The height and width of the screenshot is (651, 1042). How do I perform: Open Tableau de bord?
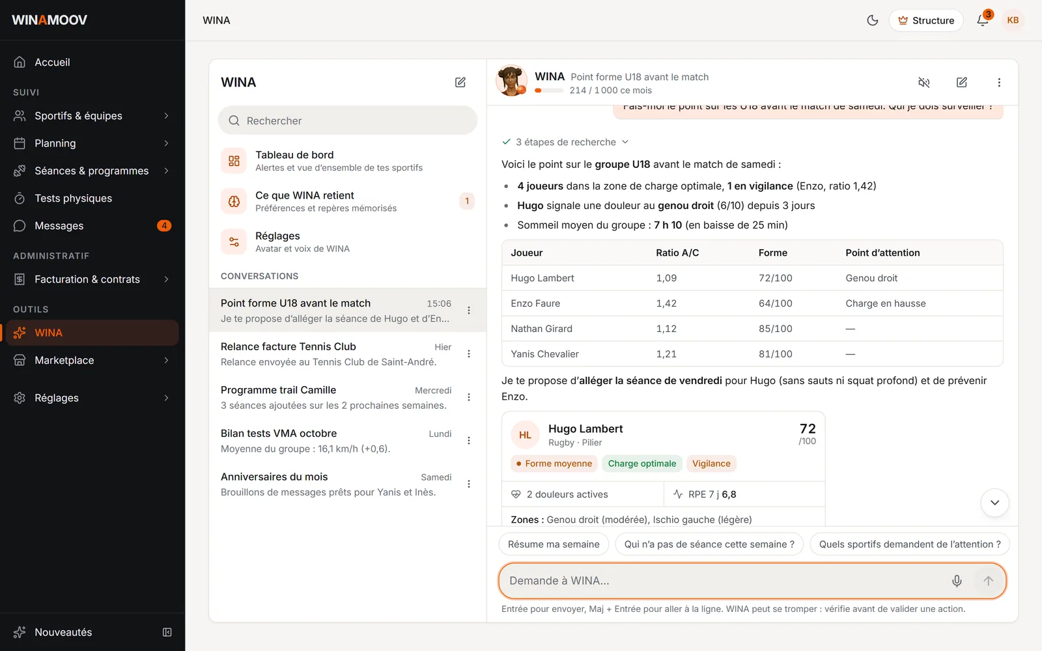pyautogui.click(x=347, y=161)
